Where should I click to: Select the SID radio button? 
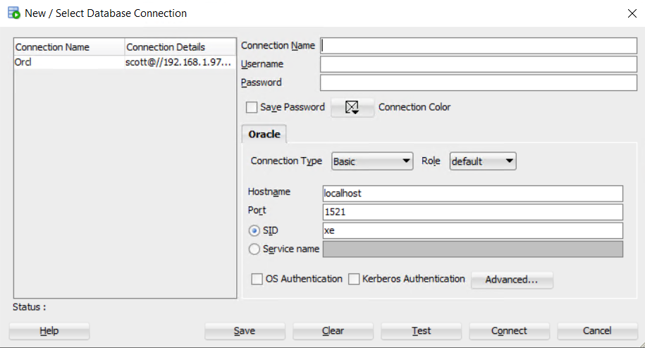(254, 231)
